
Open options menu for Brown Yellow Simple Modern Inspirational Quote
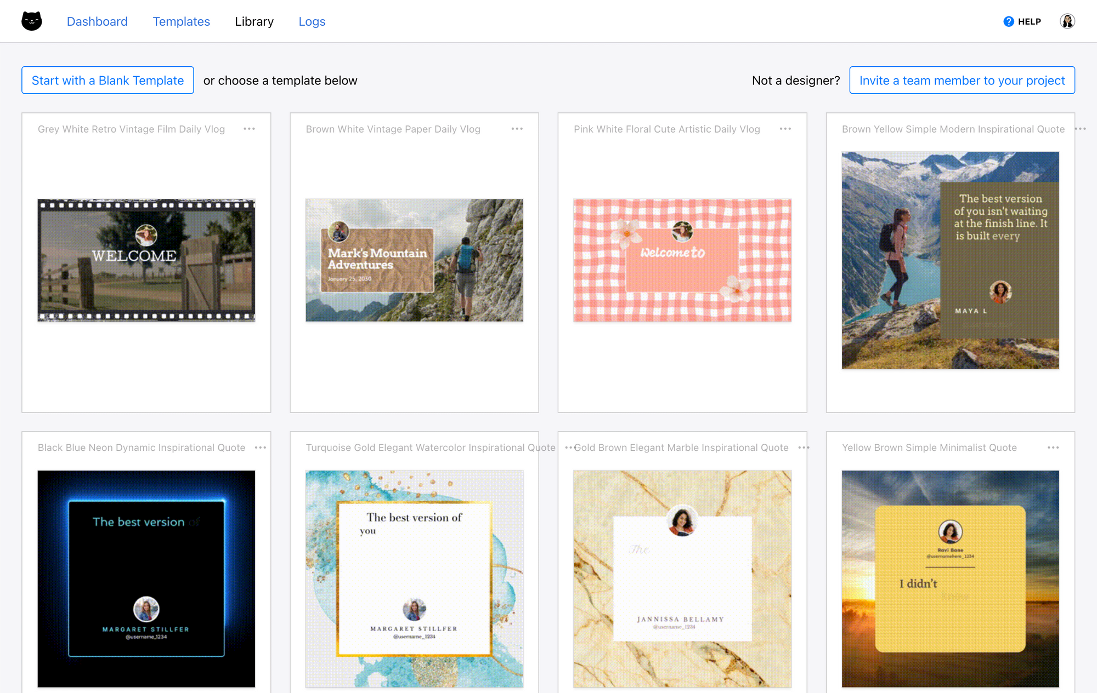click(x=1080, y=129)
